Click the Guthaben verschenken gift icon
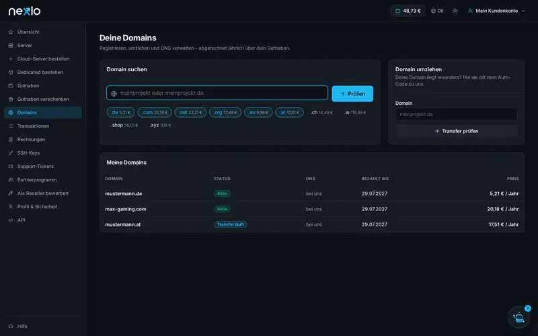 pyautogui.click(x=11, y=99)
